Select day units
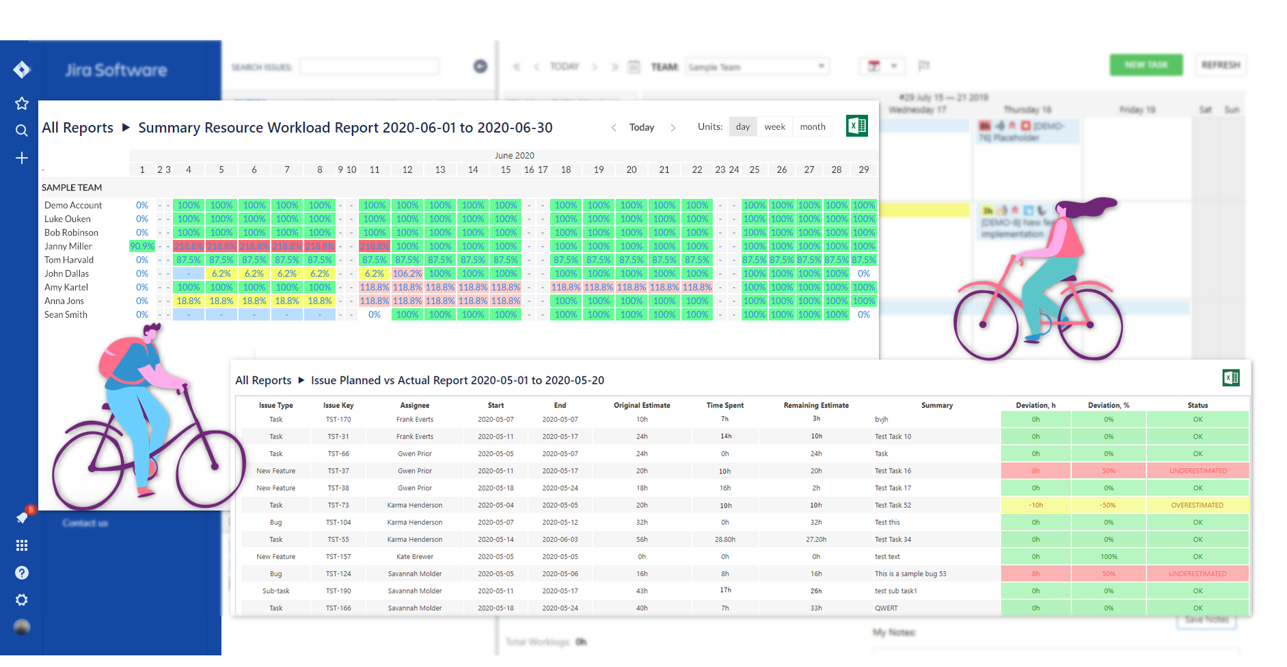This screenshot has width=1287, height=667. [x=743, y=126]
